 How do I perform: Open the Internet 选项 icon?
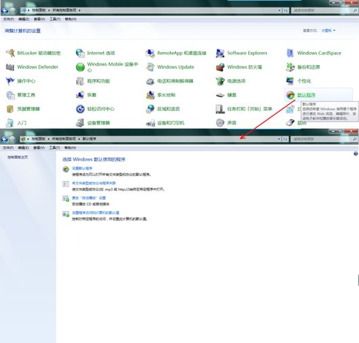click(80, 53)
